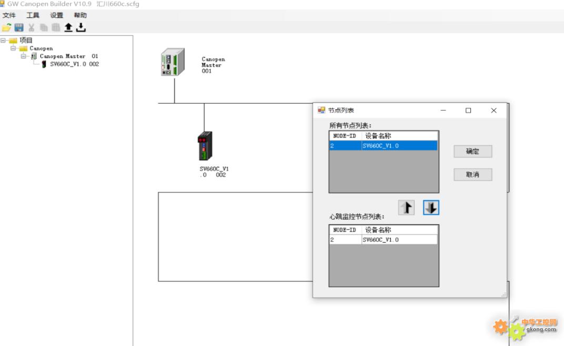The height and width of the screenshot is (346, 564).
Task: Click the app icon in title bar
Action: [3, 4]
